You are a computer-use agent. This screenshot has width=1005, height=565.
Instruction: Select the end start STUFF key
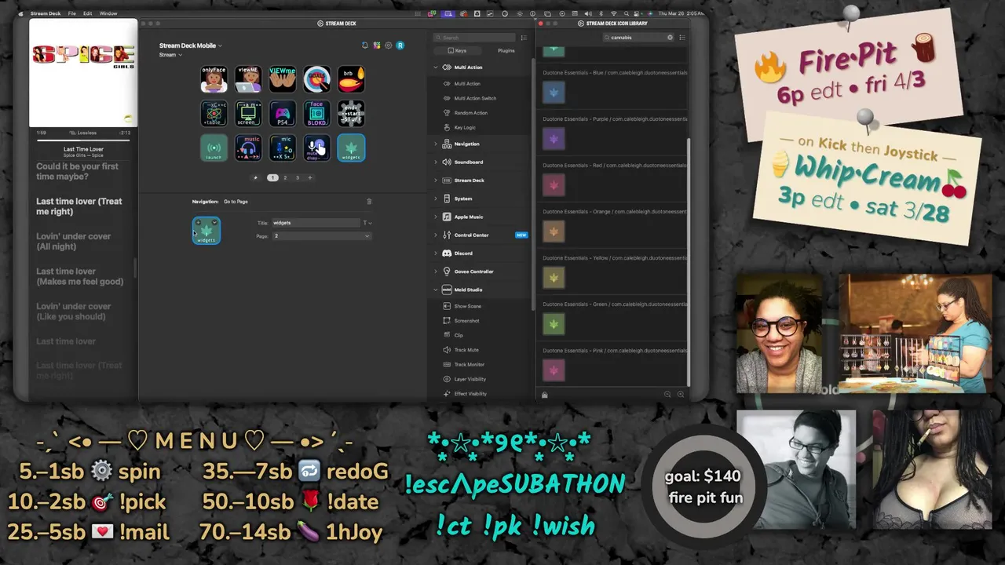(x=351, y=114)
